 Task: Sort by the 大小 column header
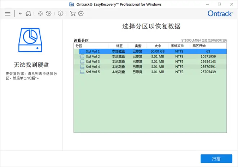coord(158,46)
